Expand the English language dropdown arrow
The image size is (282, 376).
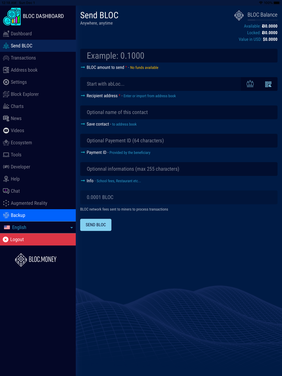(72, 228)
